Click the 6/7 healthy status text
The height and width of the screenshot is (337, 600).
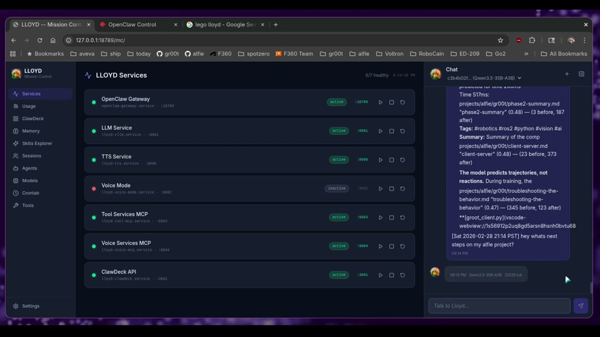[377, 75]
